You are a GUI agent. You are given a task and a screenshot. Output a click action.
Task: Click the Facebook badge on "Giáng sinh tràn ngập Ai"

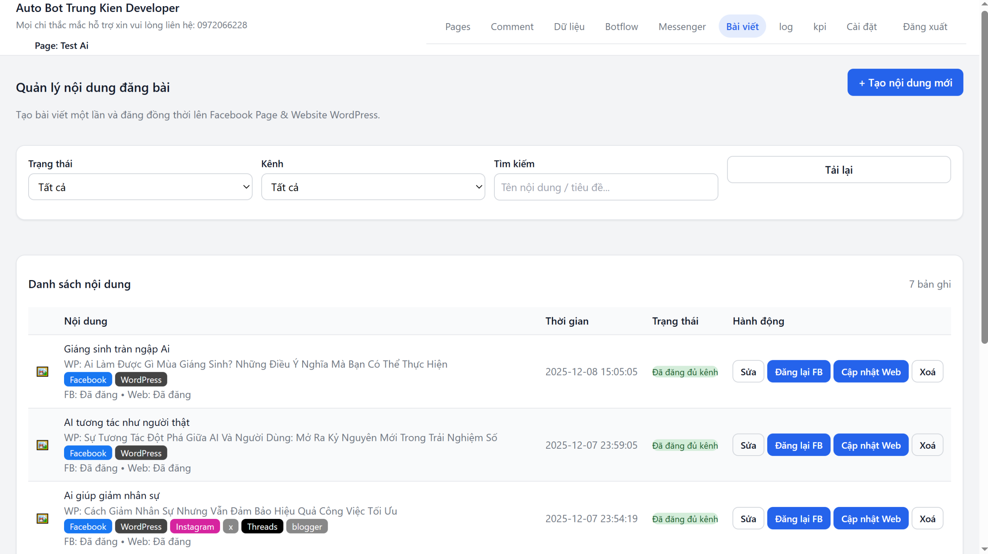click(x=88, y=379)
